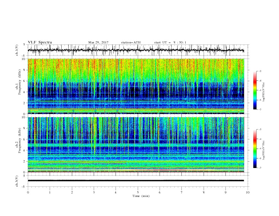Click the "ch.1(V)" waveform axis label
Image resolution: width=279 pixels, height=216 pixels.
click(x=17, y=50)
